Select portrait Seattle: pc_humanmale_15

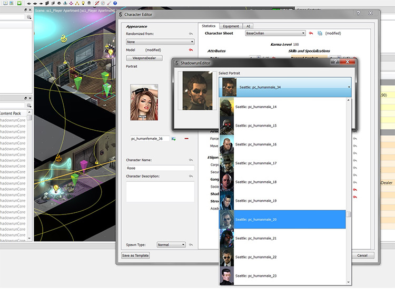[x=282, y=126]
